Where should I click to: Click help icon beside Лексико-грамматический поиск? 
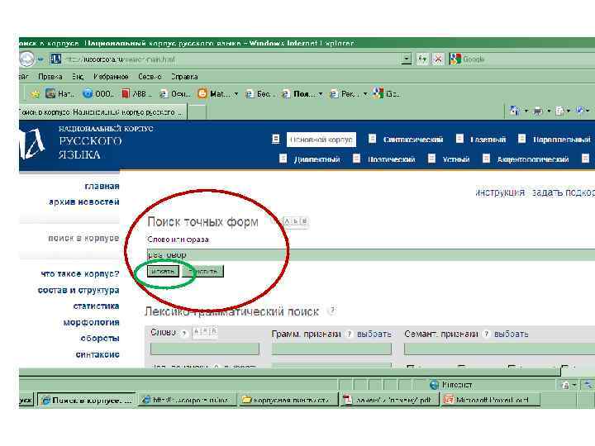[x=332, y=311]
